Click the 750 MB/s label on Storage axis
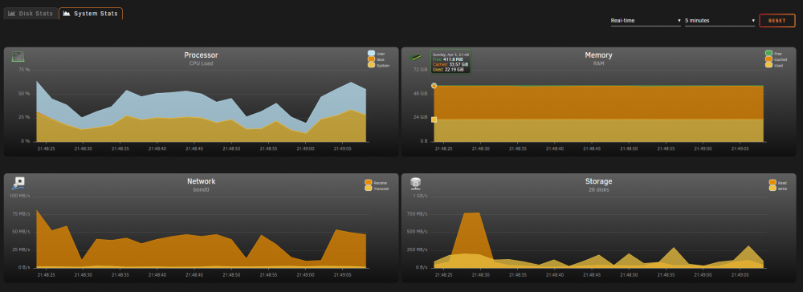803x292 pixels. [x=418, y=213]
